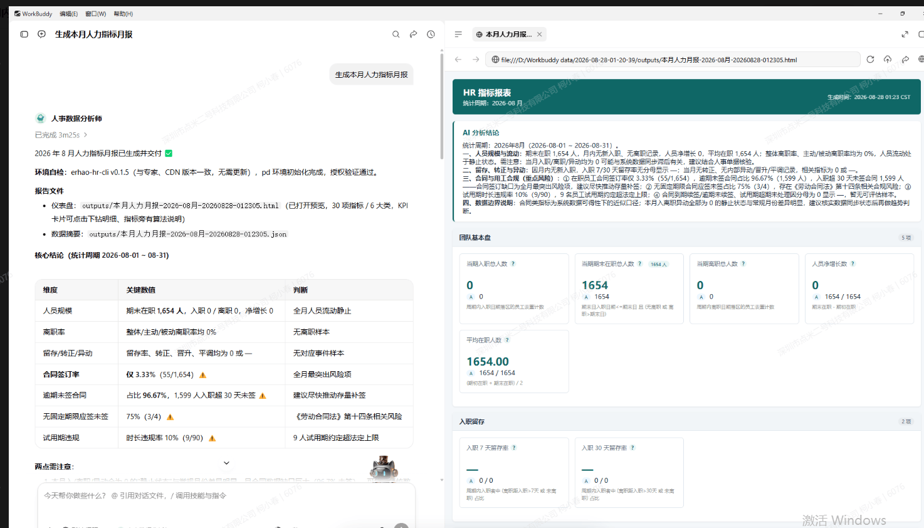Click help icon next to 平均在职人数
Image resolution: width=924 pixels, height=528 pixels.
[x=507, y=341]
